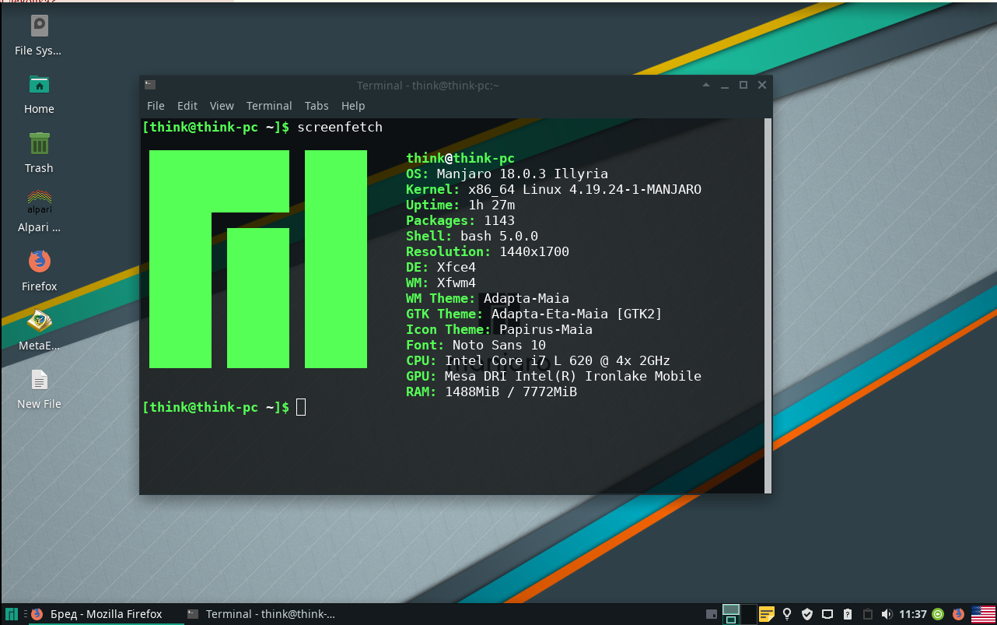Screen dimensions: 997x625
Task: Select the New File desktop icon
Action: [39, 390]
